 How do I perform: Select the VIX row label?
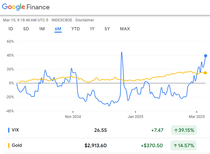click(15, 130)
